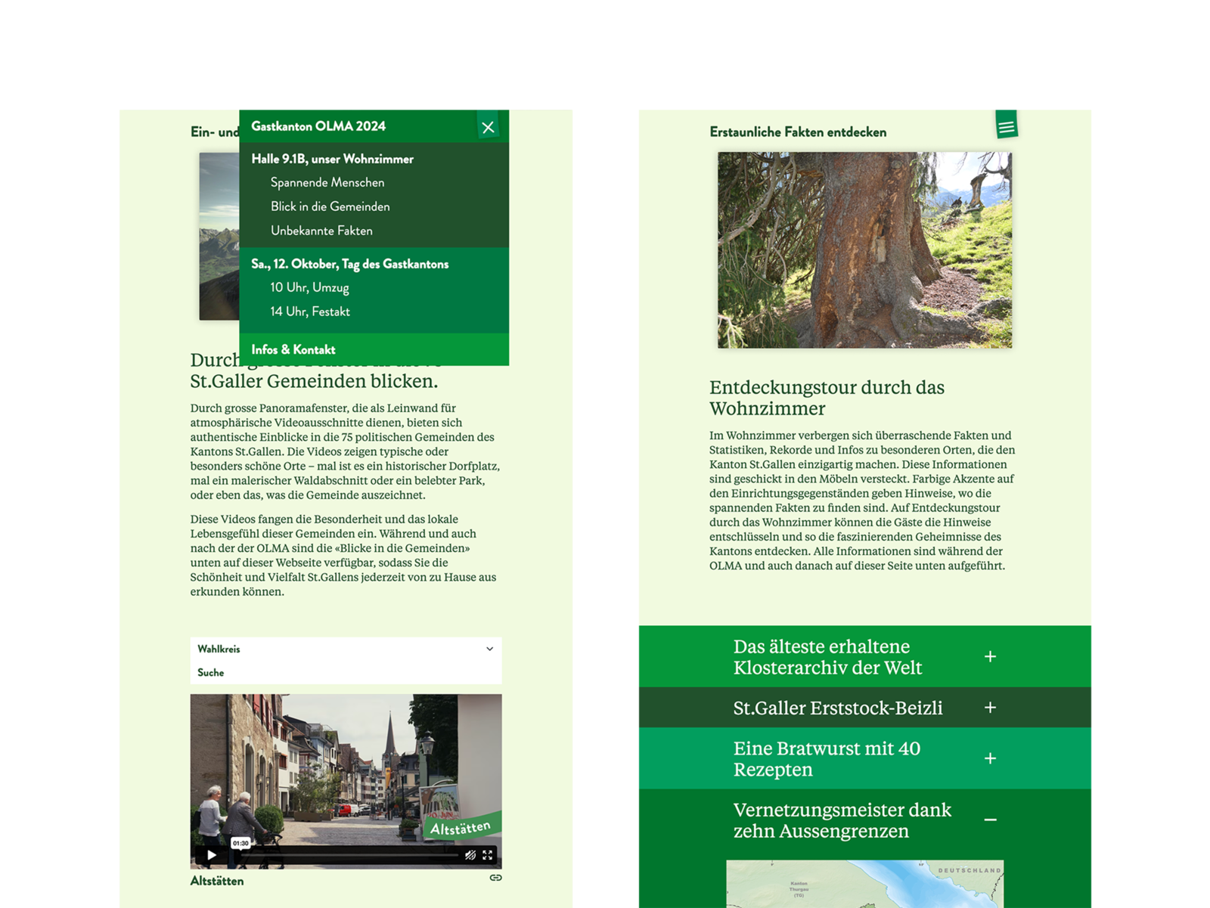Open the hamburger menu icon
The height and width of the screenshot is (908, 1210).
point(1006,127)
